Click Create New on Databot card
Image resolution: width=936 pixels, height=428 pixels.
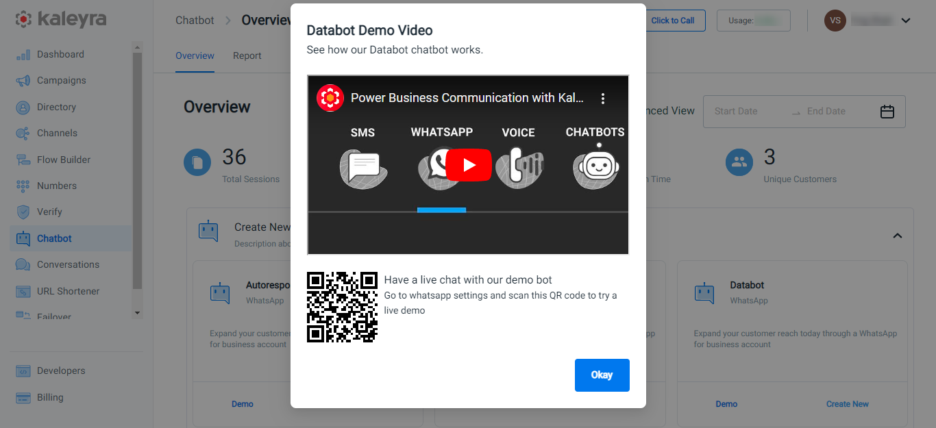click(848, 404)
